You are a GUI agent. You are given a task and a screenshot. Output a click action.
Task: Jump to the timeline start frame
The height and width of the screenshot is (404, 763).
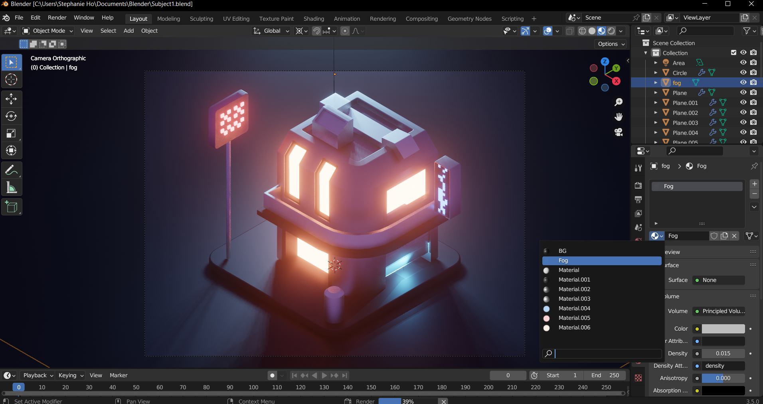(x=294, y=375)
